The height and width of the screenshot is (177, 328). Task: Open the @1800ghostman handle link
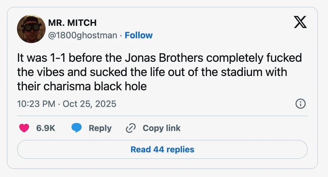pos(83,35)
